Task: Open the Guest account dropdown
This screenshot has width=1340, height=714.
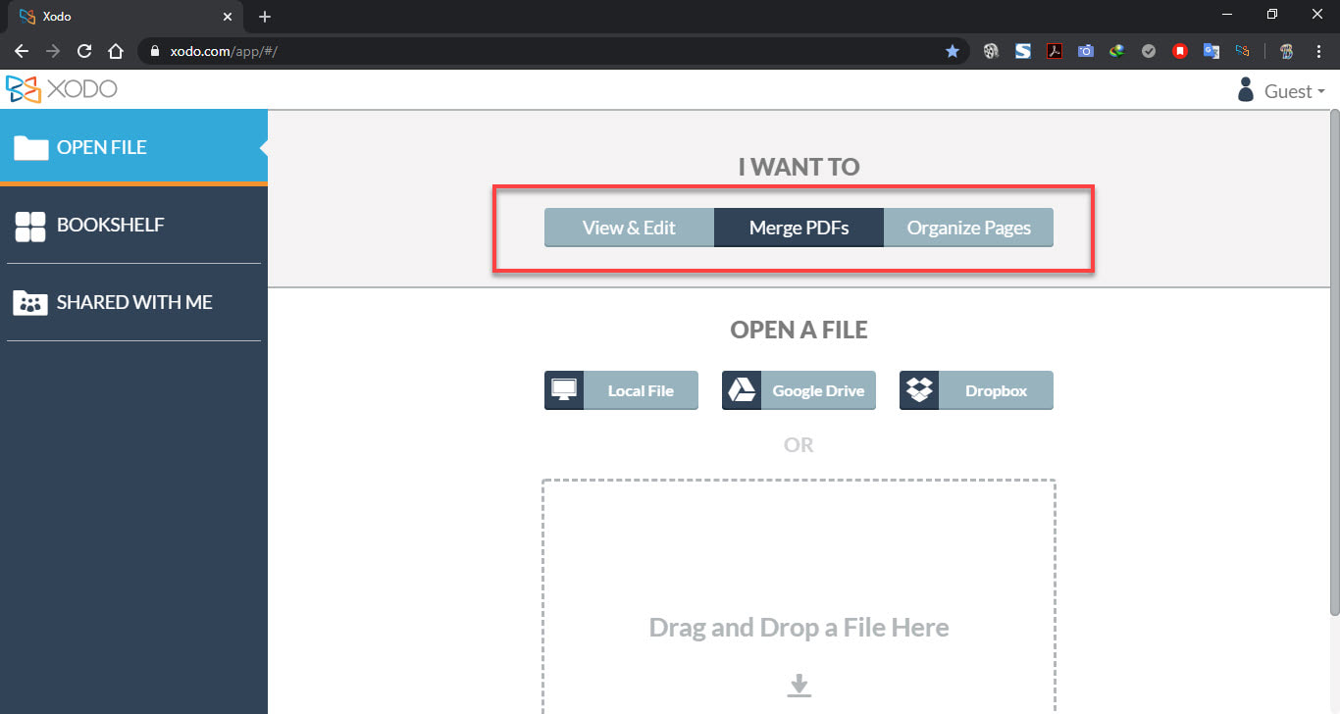Action: tap(1280, 90)
